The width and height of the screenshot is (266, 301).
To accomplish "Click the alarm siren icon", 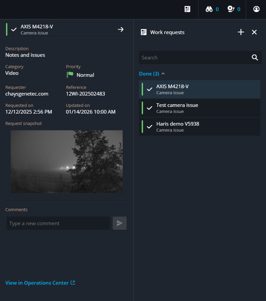I will point(231,9).
